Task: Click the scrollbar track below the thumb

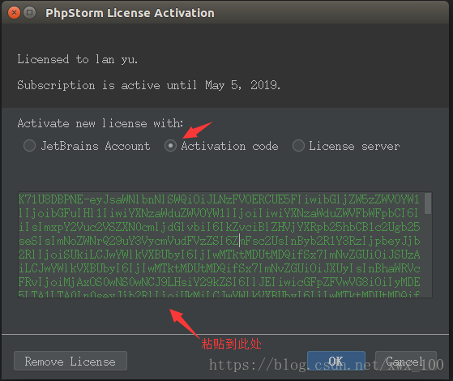Action: (x=428, y=256)
